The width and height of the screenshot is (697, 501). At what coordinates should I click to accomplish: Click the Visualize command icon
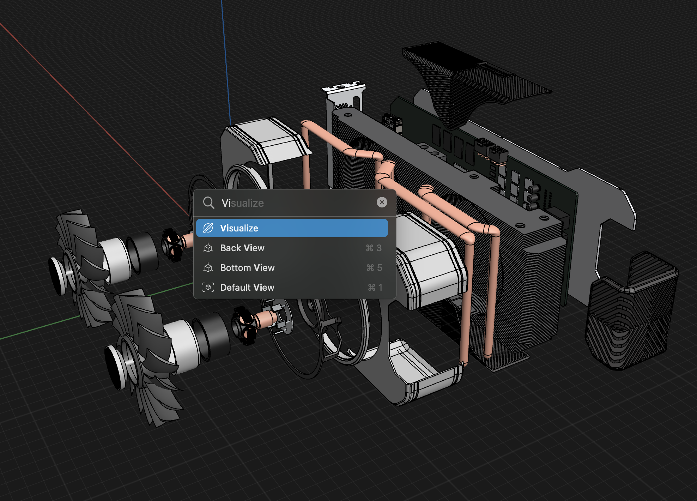click(x=208, y=228)
